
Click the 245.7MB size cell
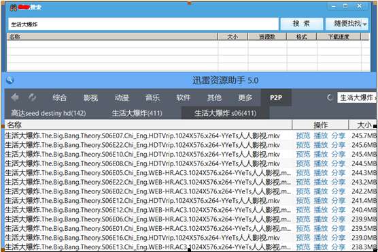364,136
